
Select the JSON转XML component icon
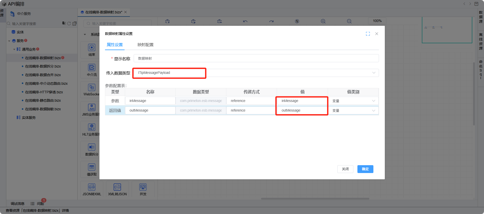click(x=92, y=187)
